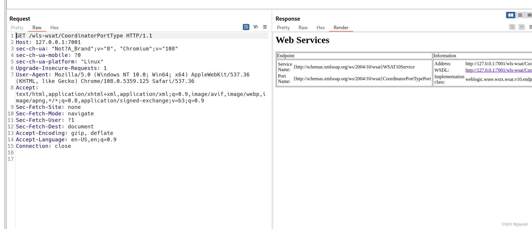Toggle word wrap in Request panel
Viewport: 532px width, 229px height.
point(246,27)
